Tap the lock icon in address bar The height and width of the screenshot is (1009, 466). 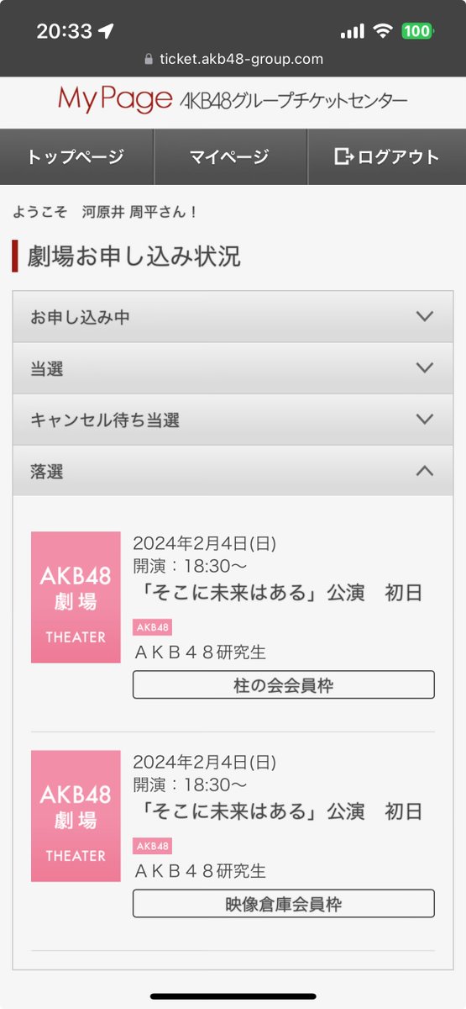coord(149,59)
